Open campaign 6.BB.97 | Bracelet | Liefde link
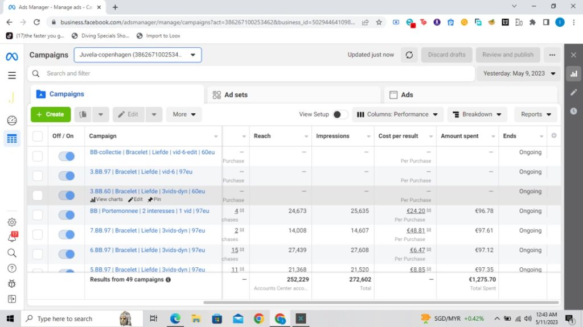This screenshot has width=583, height=327. point(147,250)
